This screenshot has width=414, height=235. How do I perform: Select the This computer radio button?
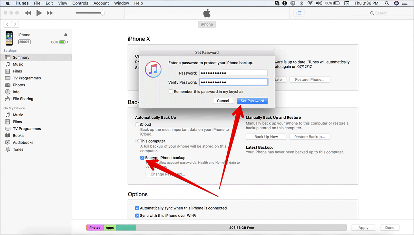137,141
